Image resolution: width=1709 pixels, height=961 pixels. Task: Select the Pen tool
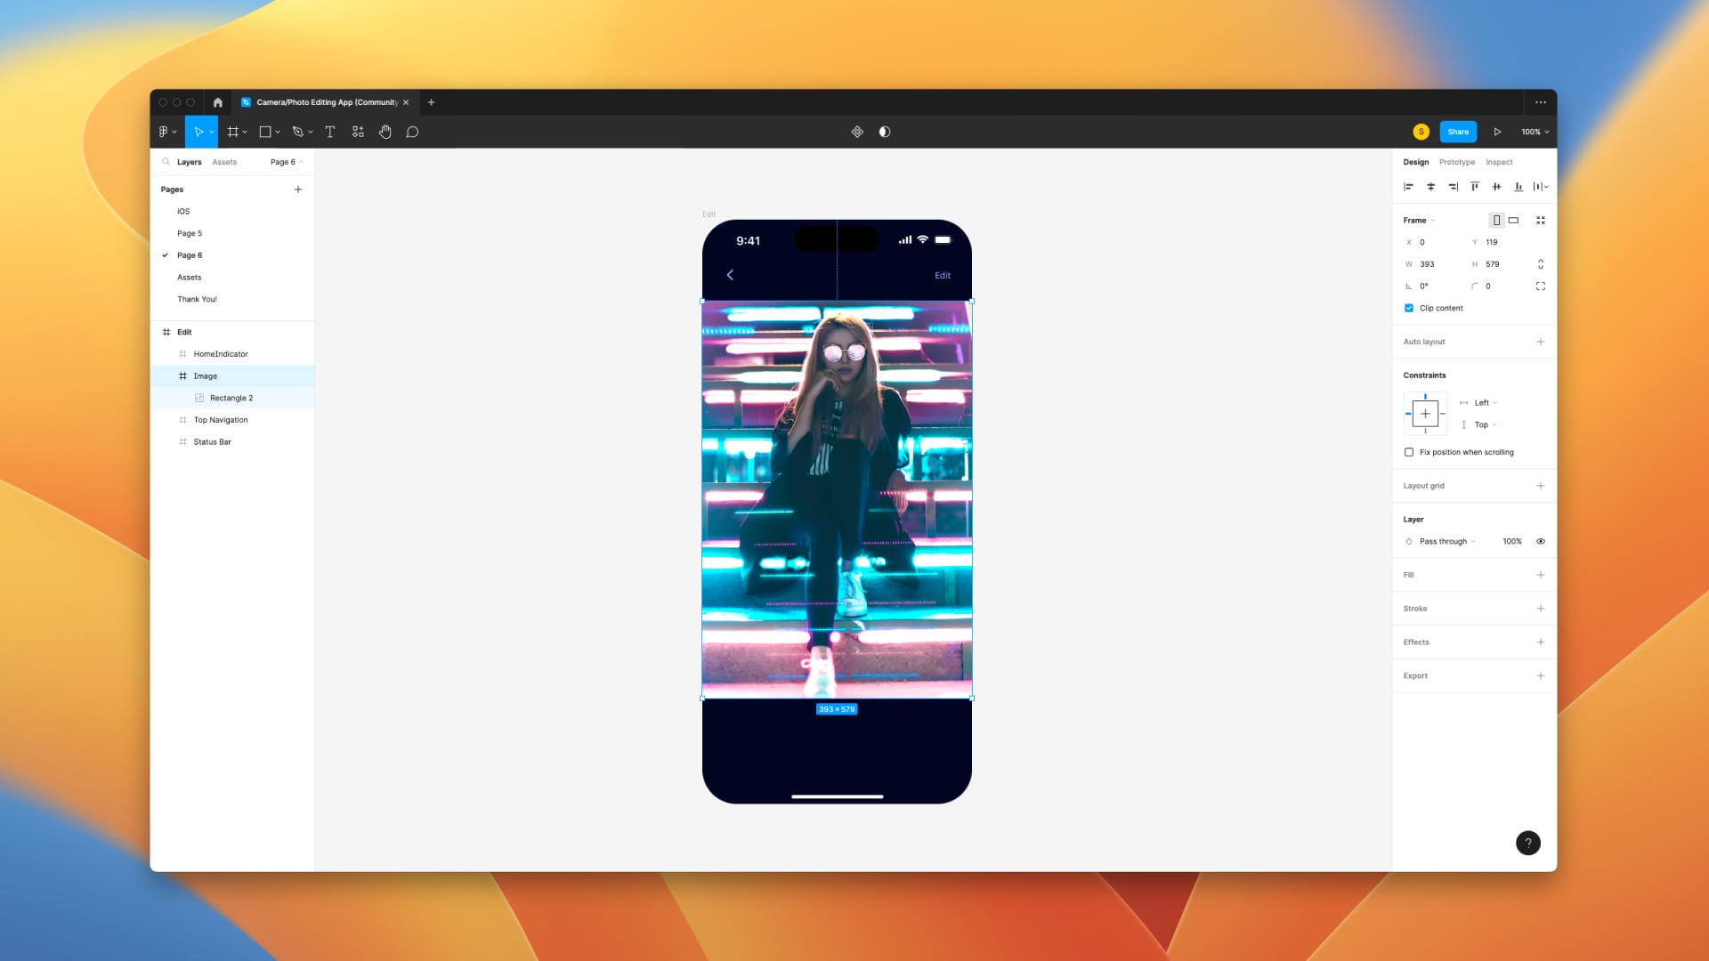[x=297, y=131]
